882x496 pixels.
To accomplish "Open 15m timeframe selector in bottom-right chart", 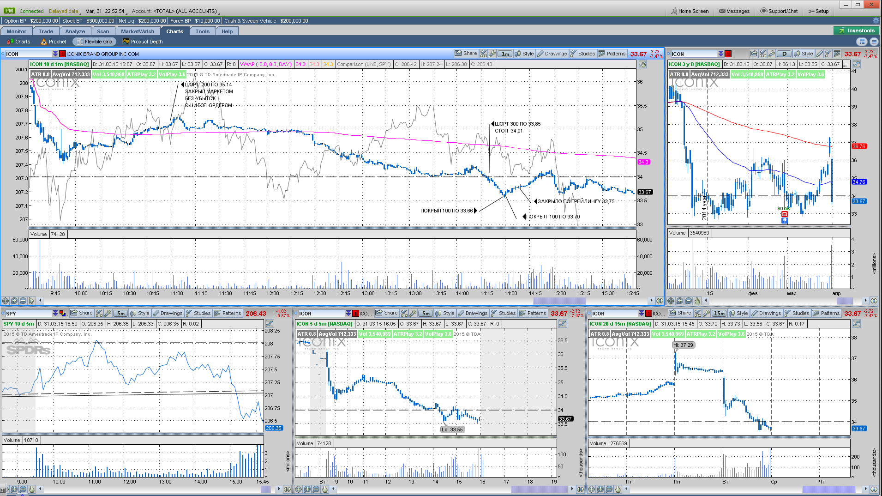I will point(719,313).
